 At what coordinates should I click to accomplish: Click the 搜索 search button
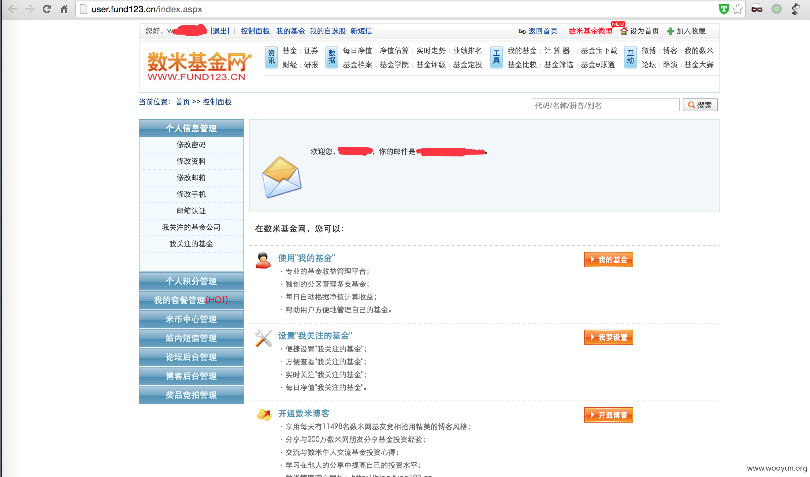pos(700,105)
